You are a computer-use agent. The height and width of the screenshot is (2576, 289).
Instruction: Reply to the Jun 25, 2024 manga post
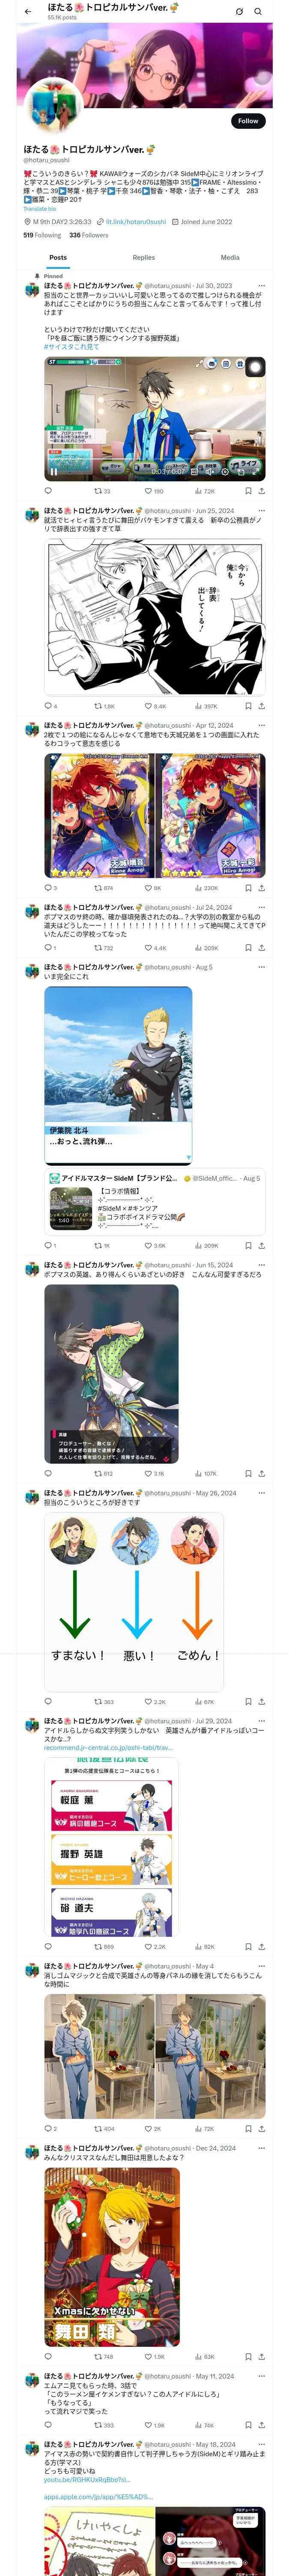(x=50, y=706)
